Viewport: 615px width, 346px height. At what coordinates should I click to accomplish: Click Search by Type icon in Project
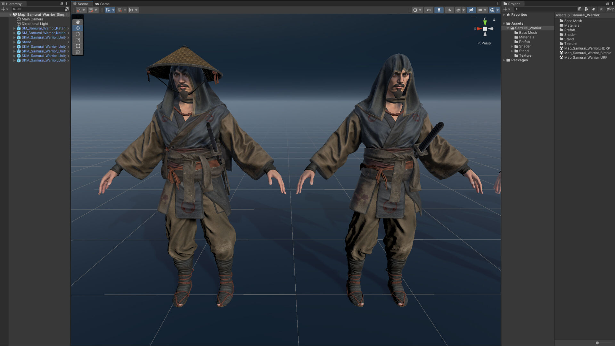[586, 9]
